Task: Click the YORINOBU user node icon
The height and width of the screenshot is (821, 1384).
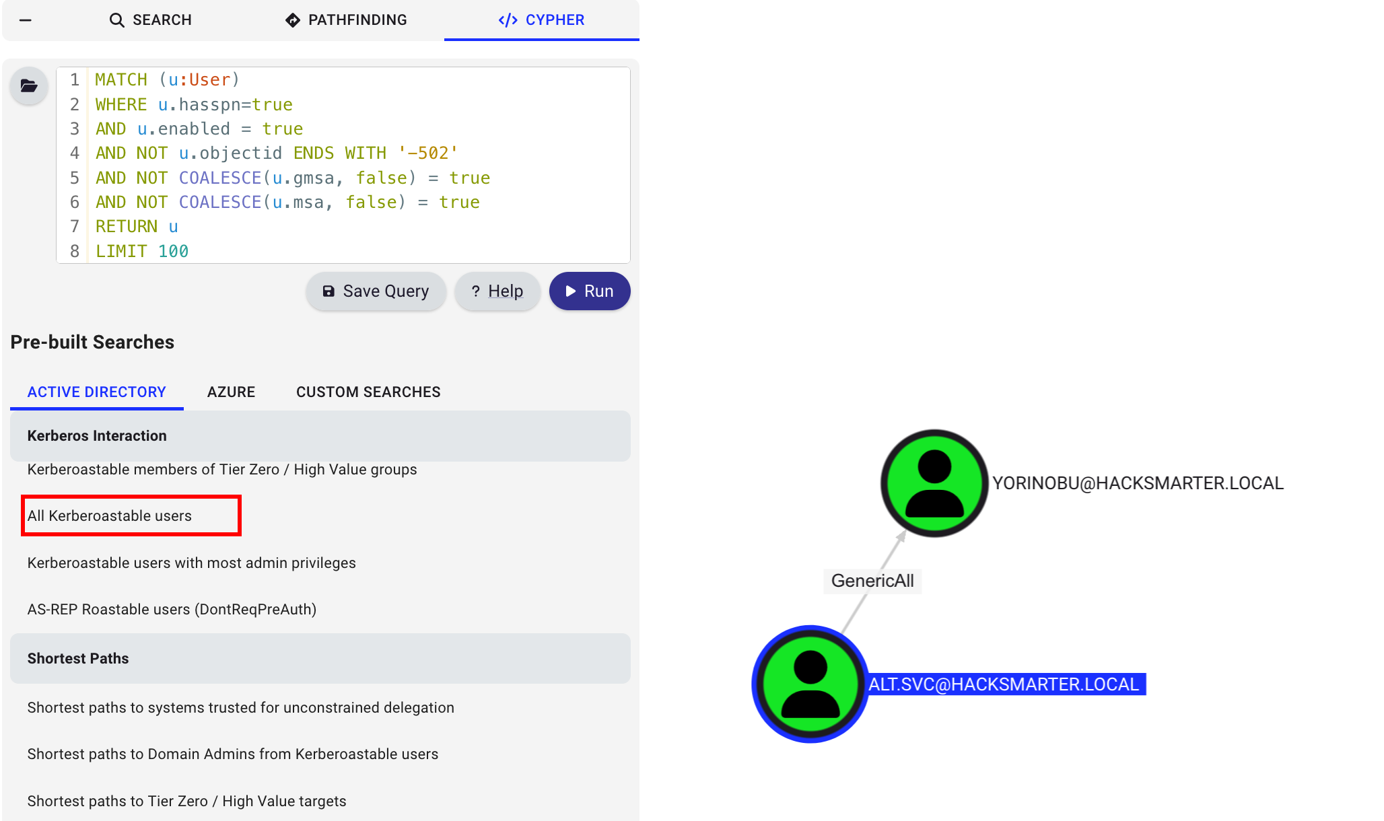Action: [x=934, y=483]
